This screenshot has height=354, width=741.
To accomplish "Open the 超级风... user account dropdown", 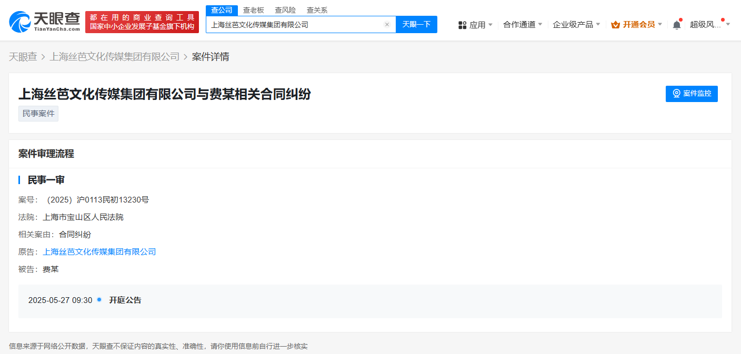I will [710, 25].
